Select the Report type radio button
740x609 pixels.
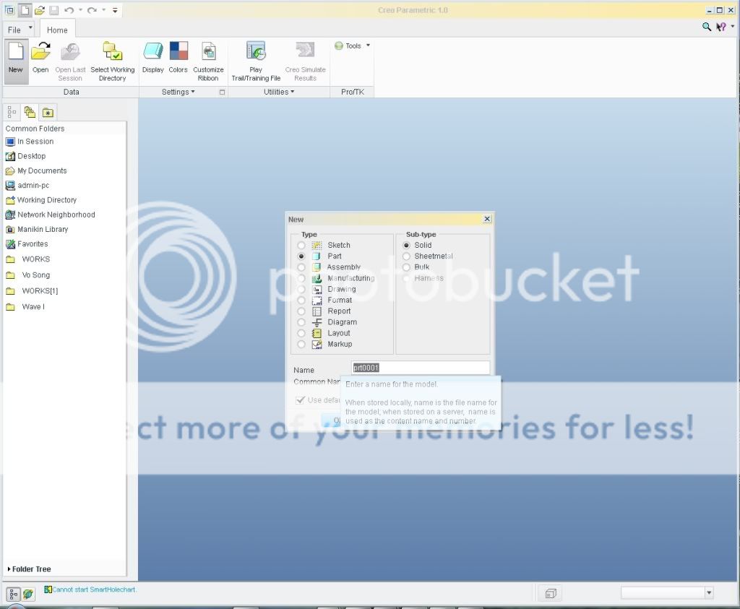pos(301,311)
